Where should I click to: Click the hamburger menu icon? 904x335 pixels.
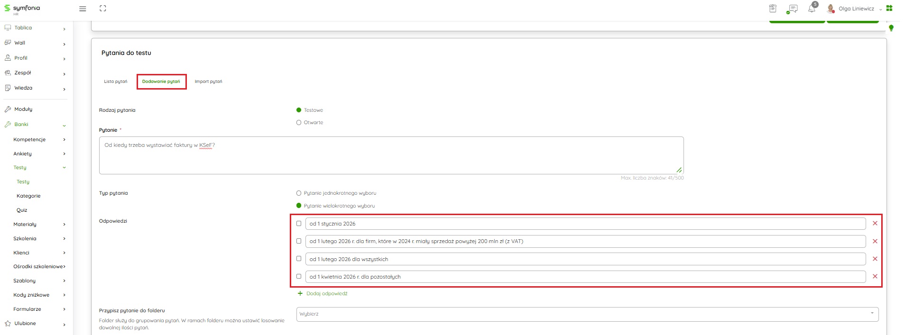(x=83, y=9)
